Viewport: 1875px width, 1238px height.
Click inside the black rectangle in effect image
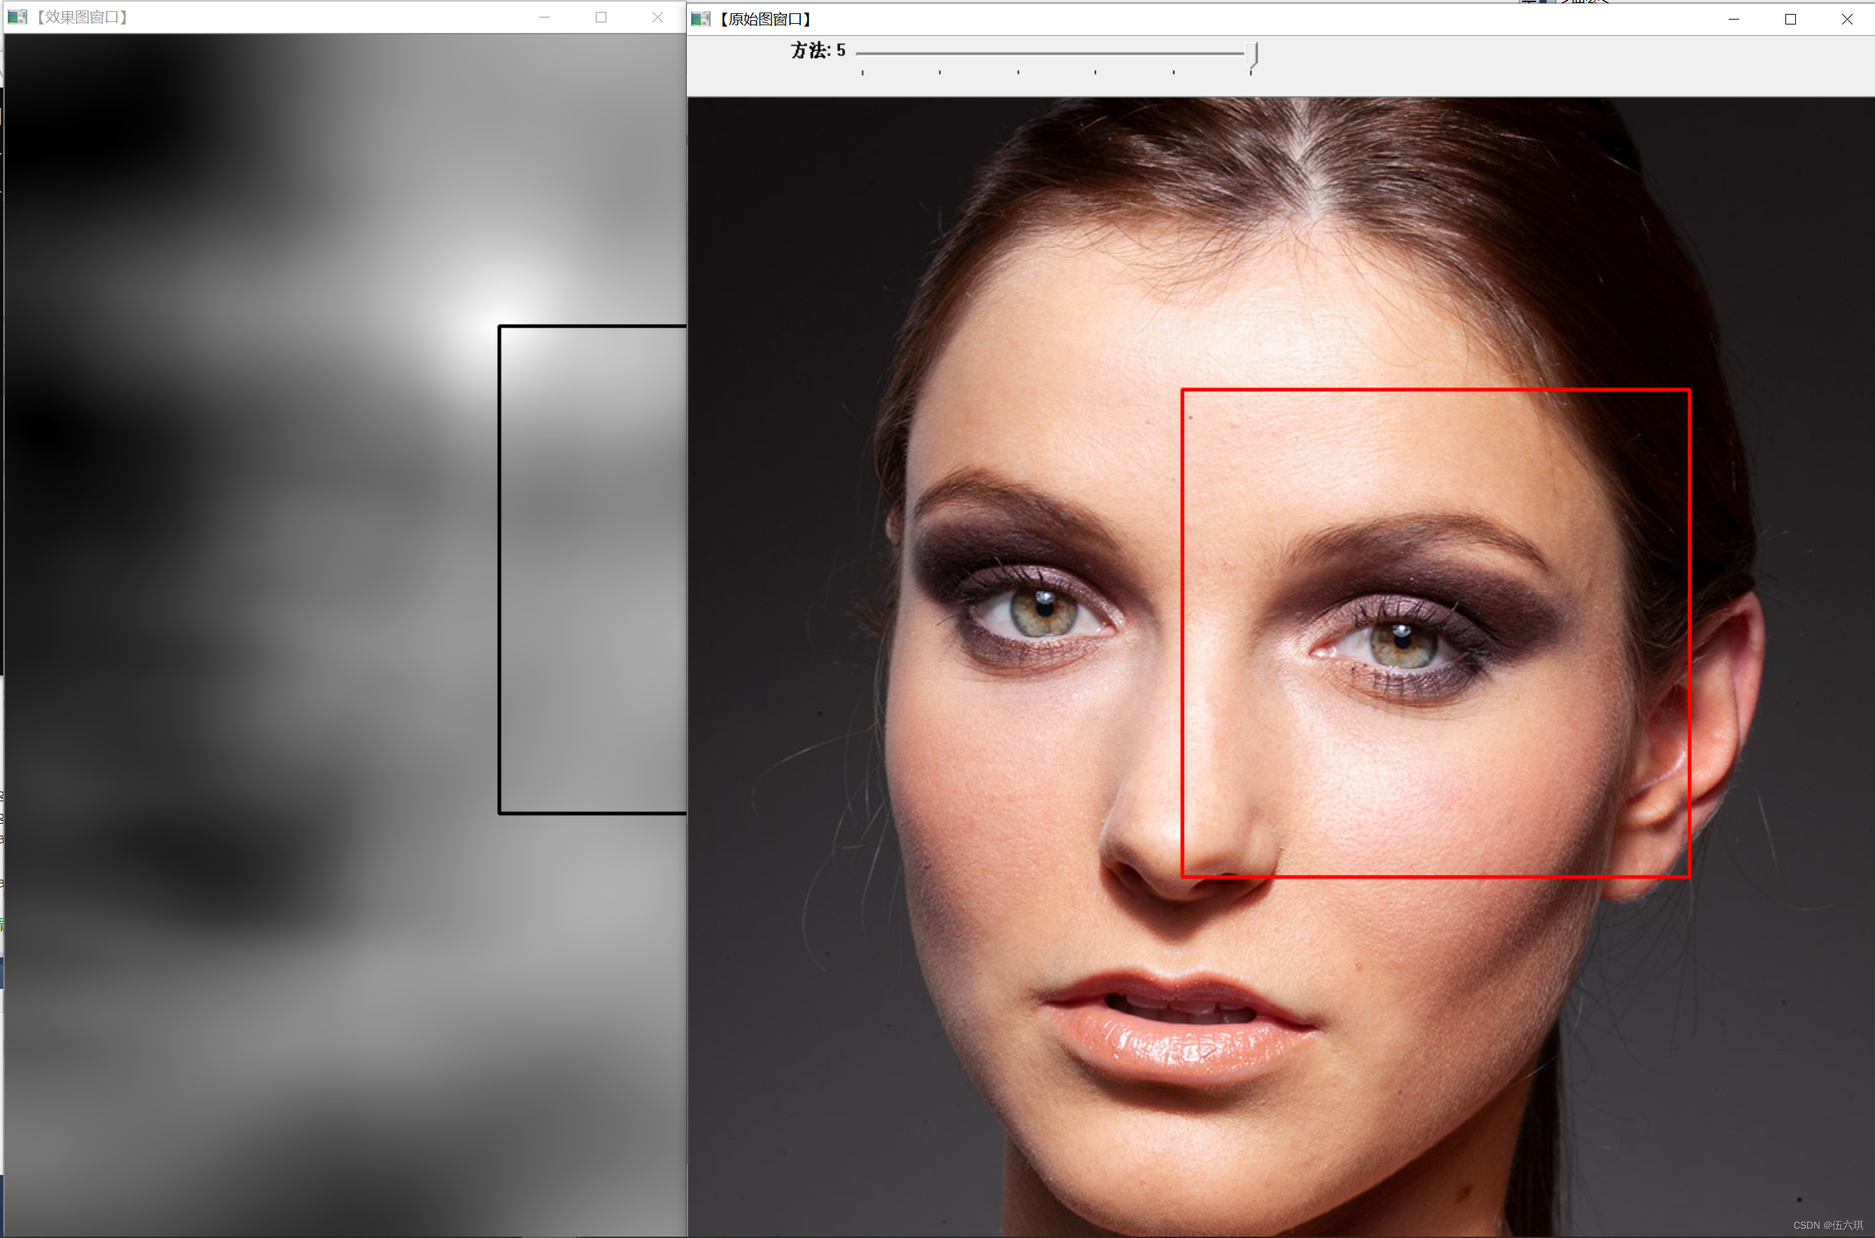tap(592, 568)
